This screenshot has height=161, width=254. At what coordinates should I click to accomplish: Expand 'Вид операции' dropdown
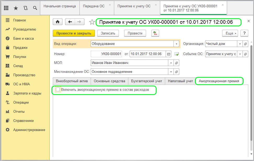[177, 44]
